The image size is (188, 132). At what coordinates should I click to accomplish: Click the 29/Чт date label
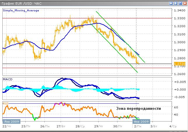point(99,126)
